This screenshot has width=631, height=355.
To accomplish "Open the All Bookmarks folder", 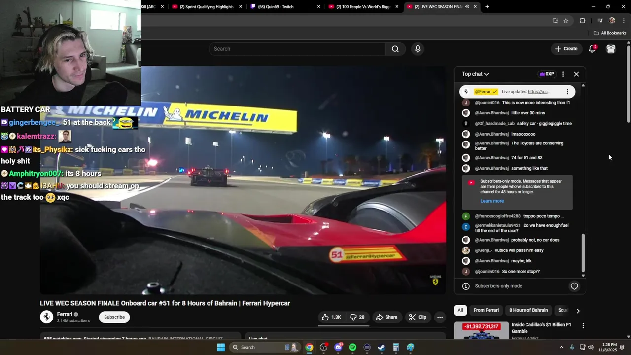I will tap(610, 33).
